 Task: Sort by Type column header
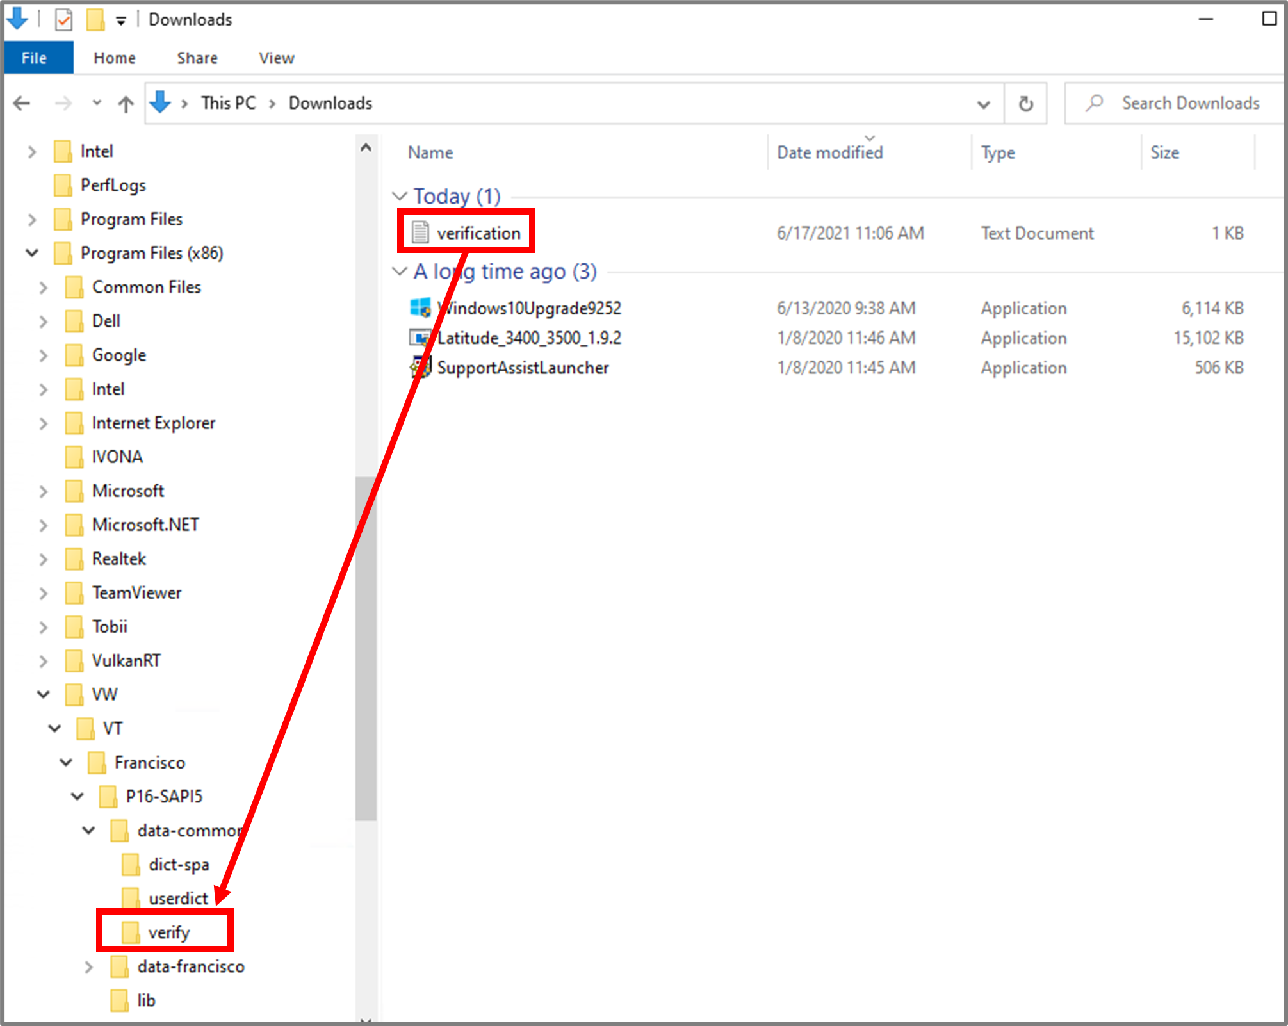click(998, 152)
